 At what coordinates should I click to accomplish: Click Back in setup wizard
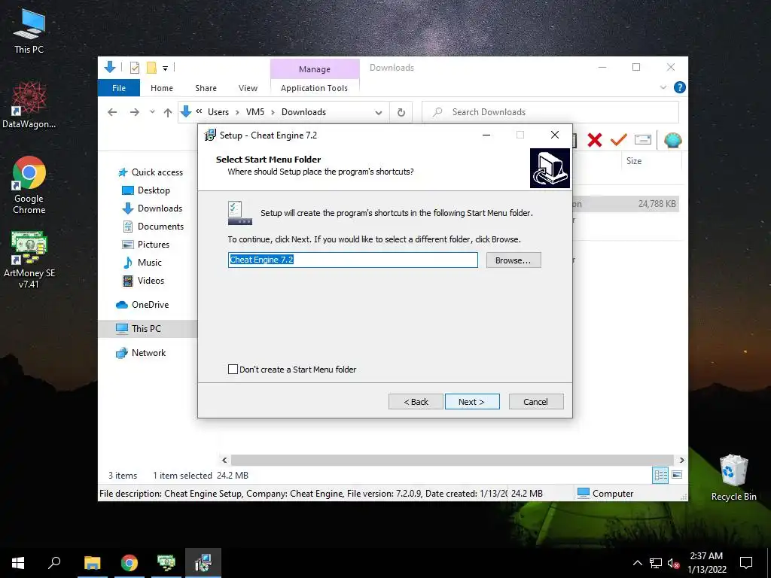(416, 402)
